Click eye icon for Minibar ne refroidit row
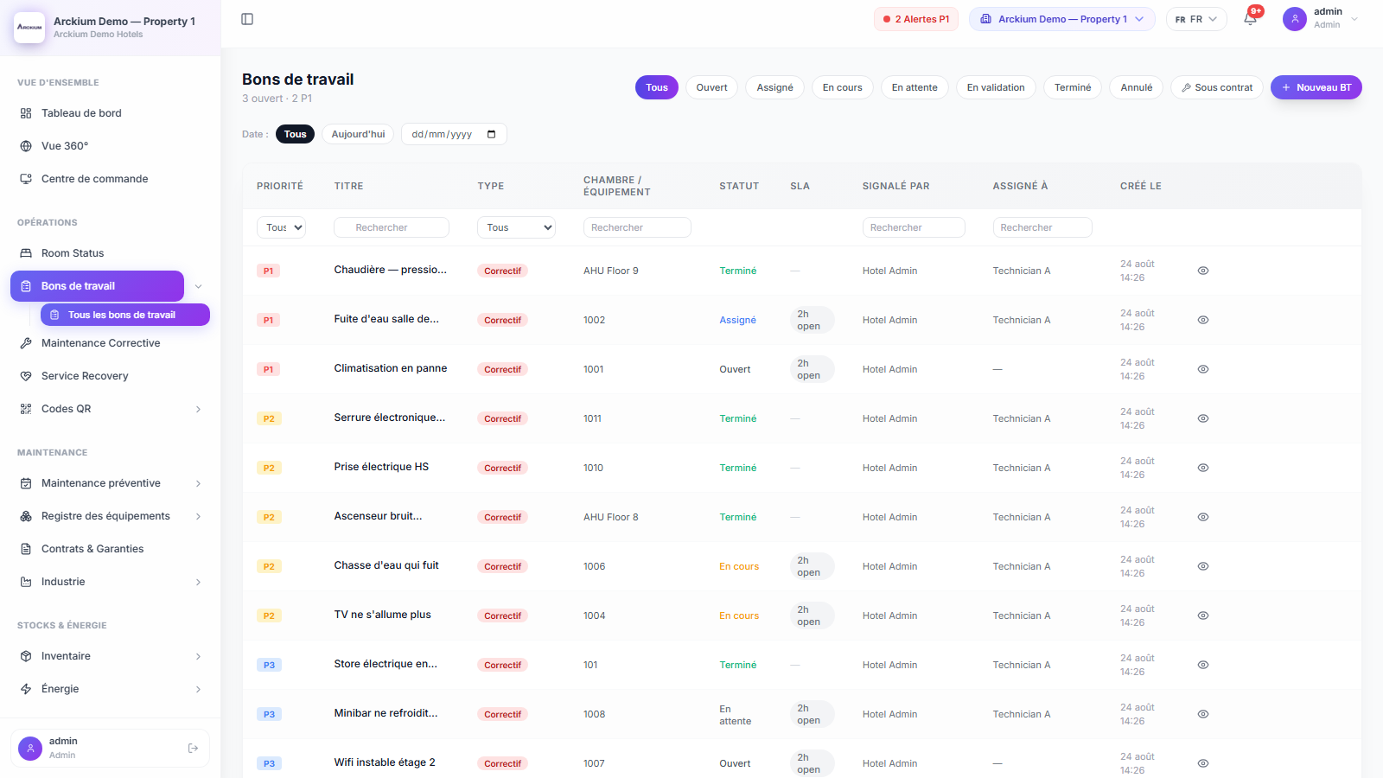The height and width of the screenshot is (778, 1383). click(1203, 714)
